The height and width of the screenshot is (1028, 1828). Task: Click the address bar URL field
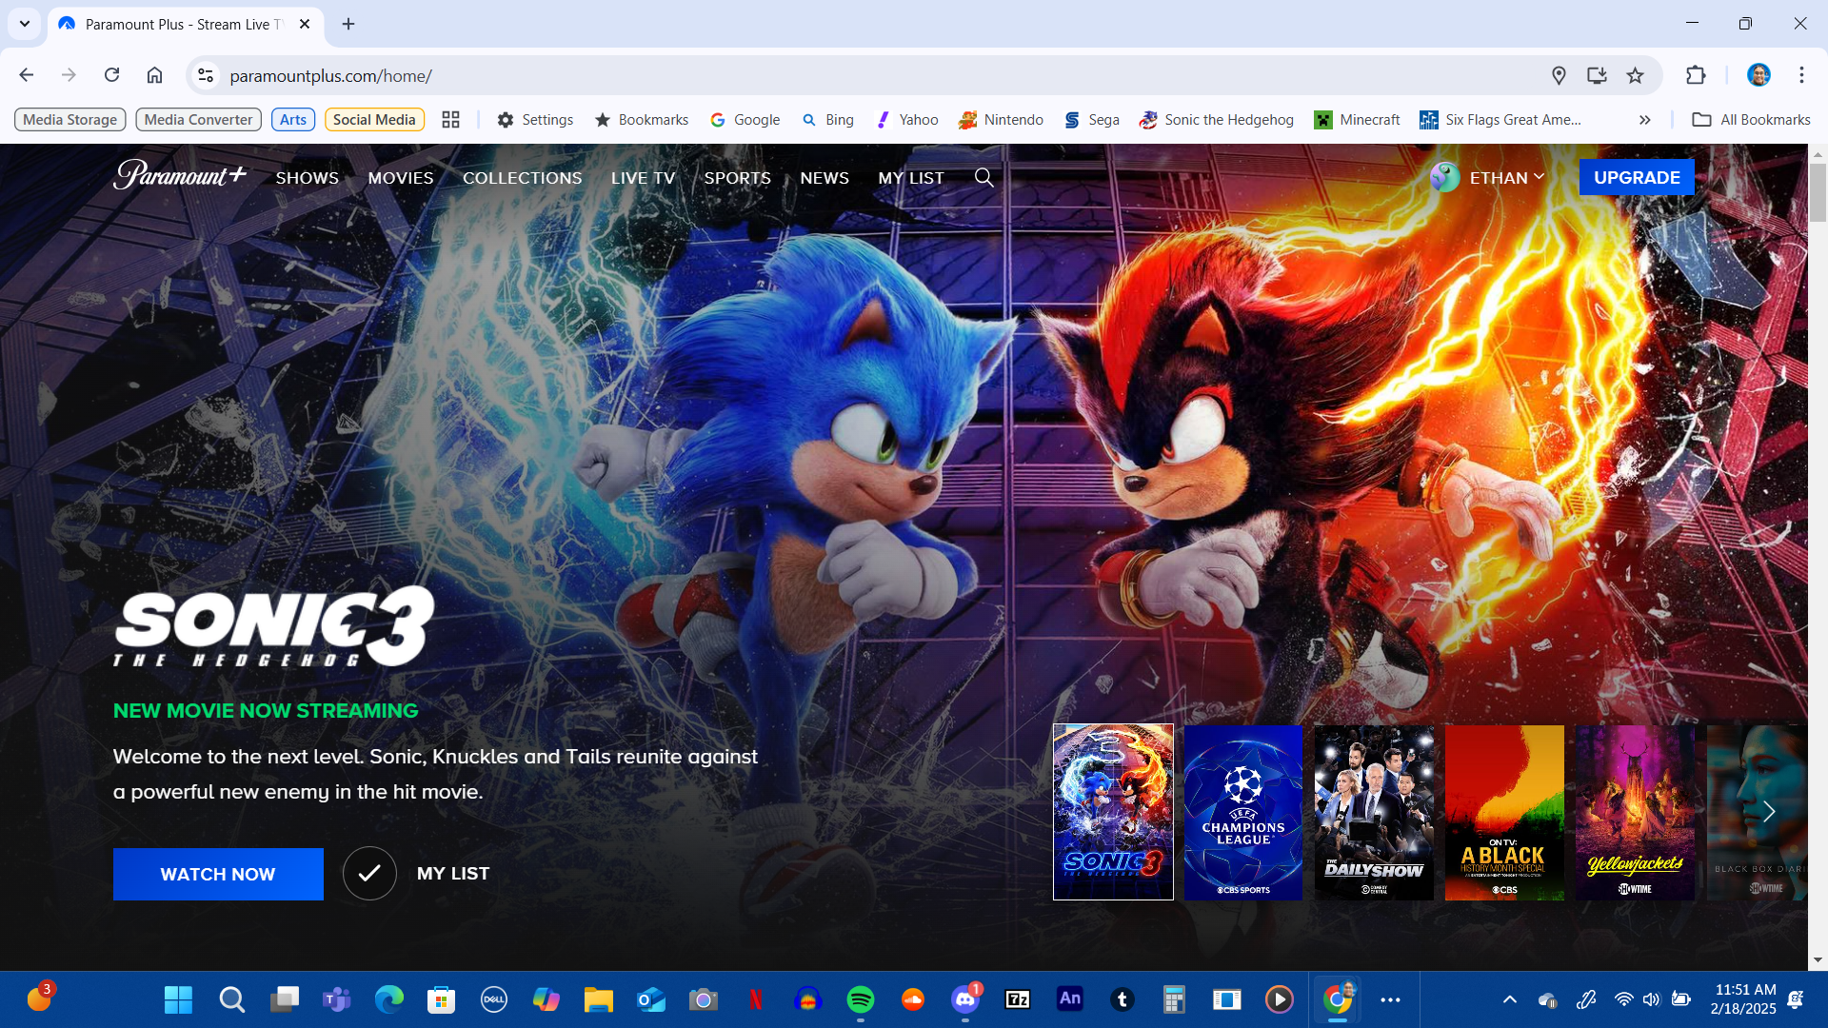pos(876,75)
